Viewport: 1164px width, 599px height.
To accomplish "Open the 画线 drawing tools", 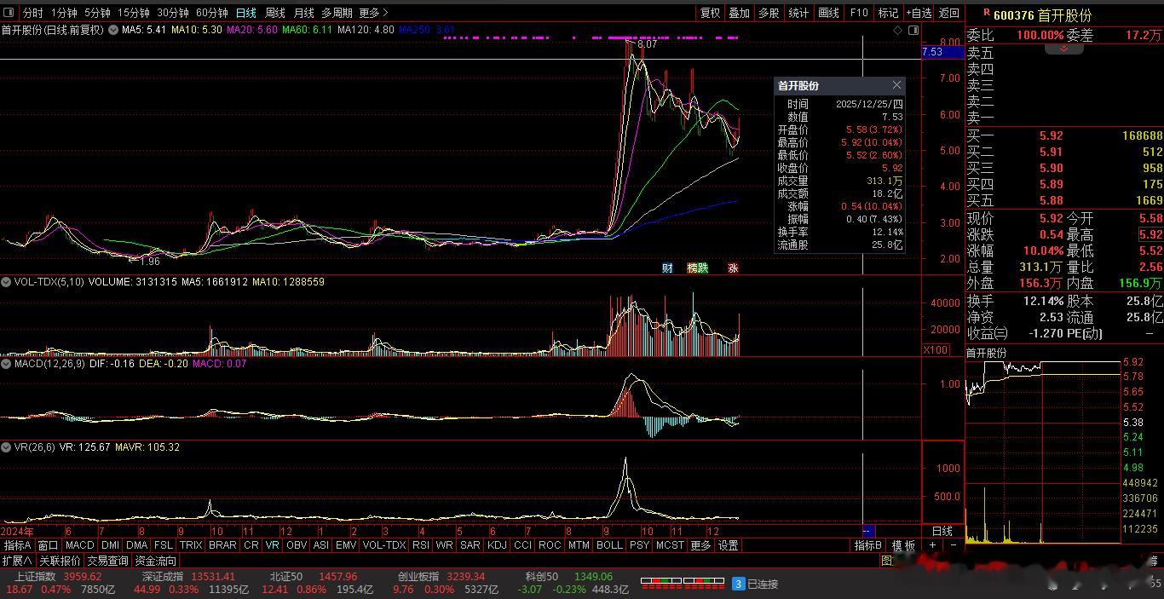I will pos(828,13).
